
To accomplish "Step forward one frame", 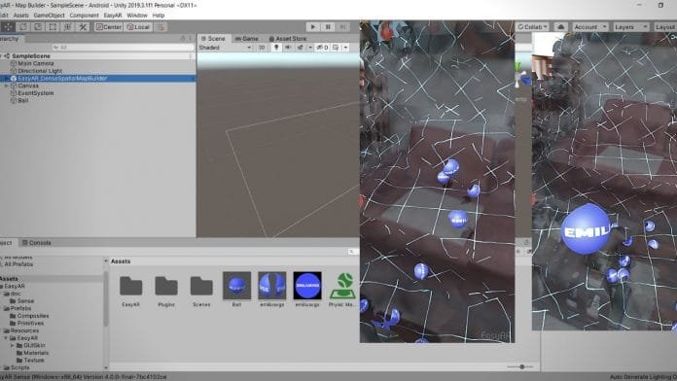I will [x=343, y=27].
